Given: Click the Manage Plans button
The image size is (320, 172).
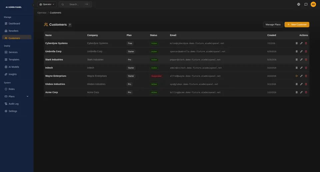Looking at the screenshot, I should (x=273, y=24).
